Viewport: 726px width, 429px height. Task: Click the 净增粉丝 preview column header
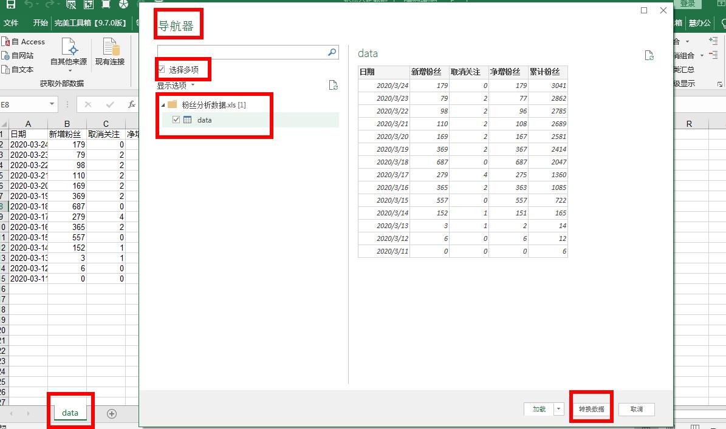509,72
